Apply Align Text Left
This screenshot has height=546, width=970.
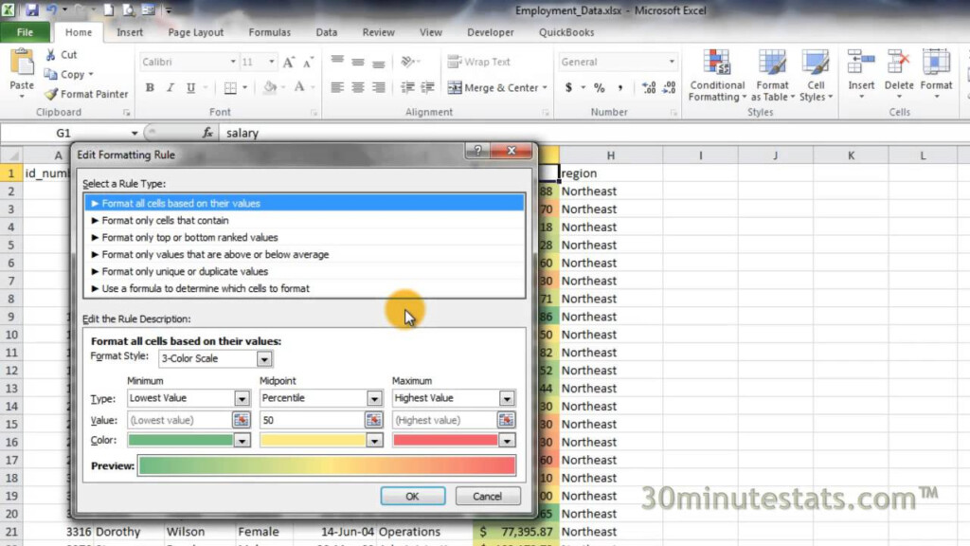(337, 88)
